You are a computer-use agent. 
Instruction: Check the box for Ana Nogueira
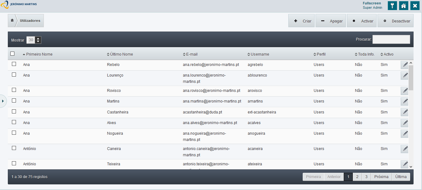point(14,133)
